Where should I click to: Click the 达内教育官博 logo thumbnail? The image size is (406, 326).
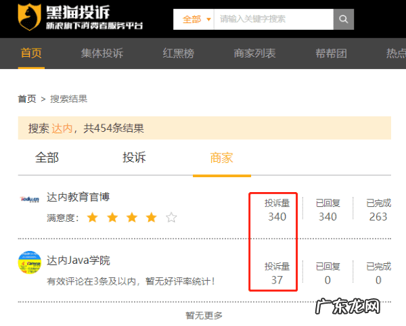tap(30, 200)
